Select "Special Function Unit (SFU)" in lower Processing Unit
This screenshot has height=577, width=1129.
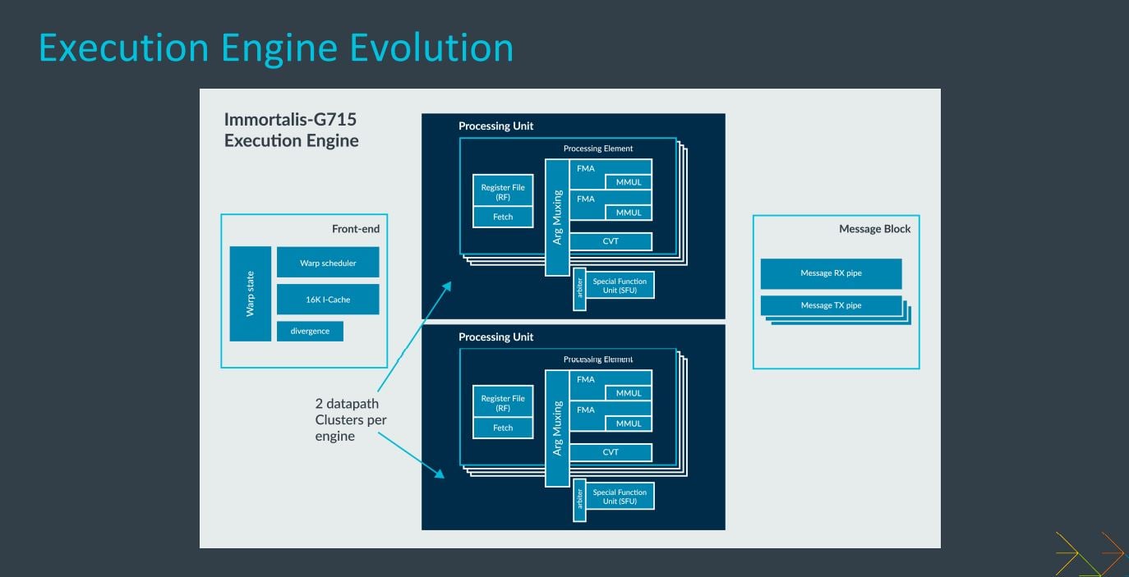[620, 497]
